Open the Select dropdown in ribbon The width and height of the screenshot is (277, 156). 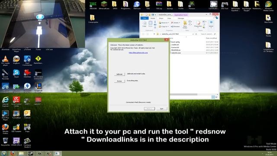click(x=211, y=24)
